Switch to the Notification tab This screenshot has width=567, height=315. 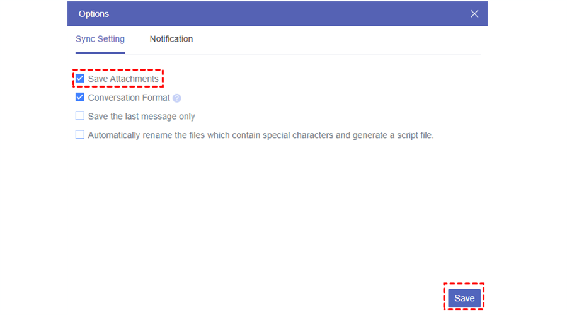171,39
